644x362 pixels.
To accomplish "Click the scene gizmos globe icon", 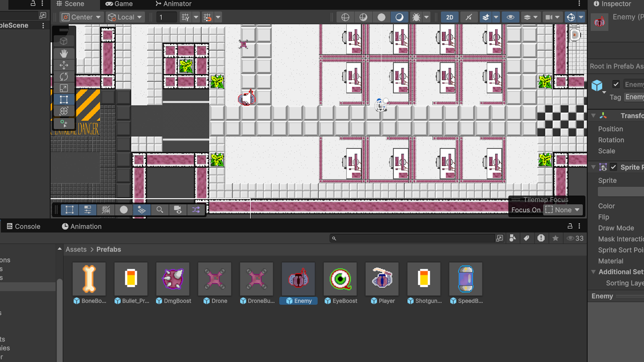I will pyautogui.click(x=571, y=17).
